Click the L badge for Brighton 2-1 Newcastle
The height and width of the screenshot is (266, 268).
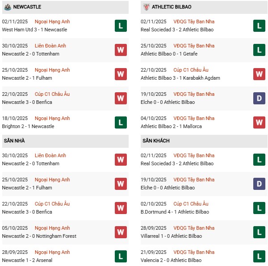(x=120, y=122)
